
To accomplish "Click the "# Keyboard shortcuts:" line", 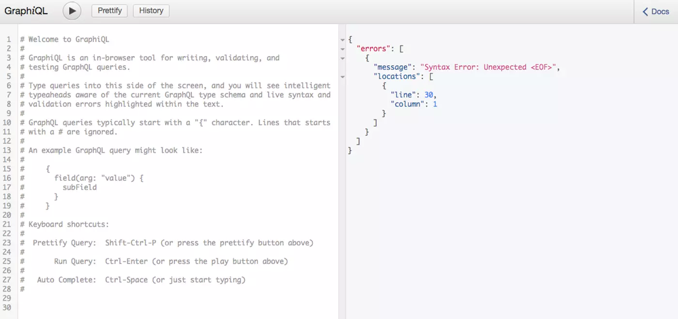I will 64,224.
